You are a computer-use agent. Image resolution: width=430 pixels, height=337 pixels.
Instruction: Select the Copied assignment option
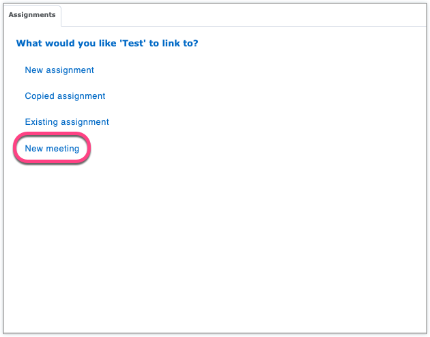click(x=65, y=96)
